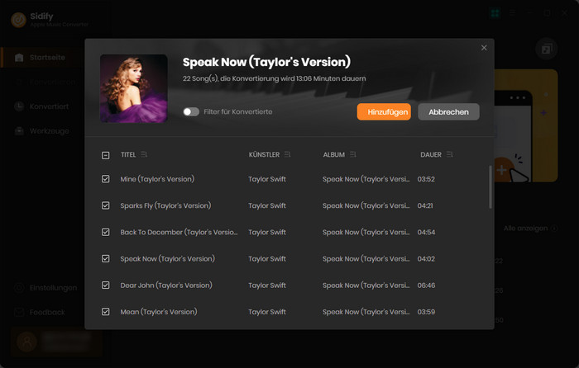The width and height of the screenshot is (579, 368).
Task: Toggle the Filter für Konvertierte switch
Action: 191,111
